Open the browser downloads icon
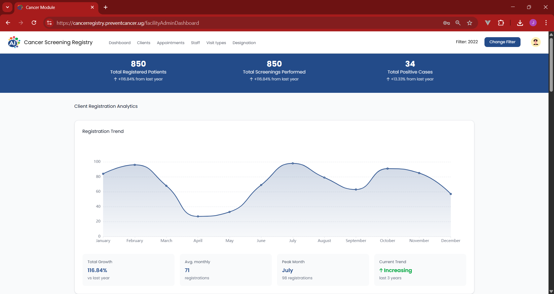Viewport: 554px width, 294px height. tap(520, 23)
